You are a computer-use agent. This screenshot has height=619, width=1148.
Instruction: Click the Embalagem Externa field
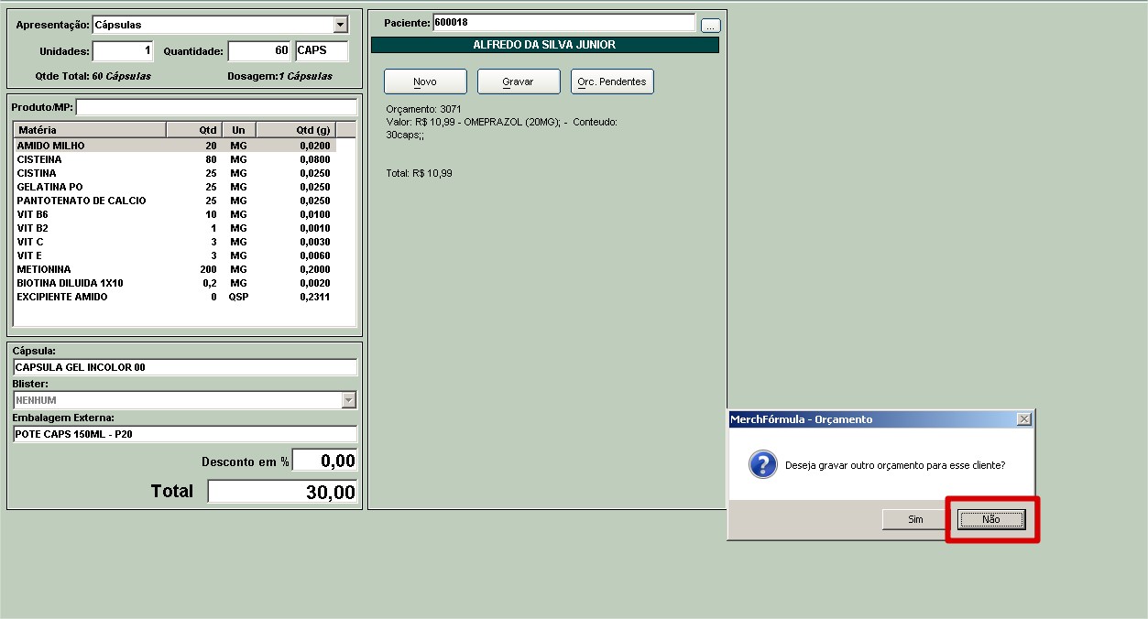(184, 434)
